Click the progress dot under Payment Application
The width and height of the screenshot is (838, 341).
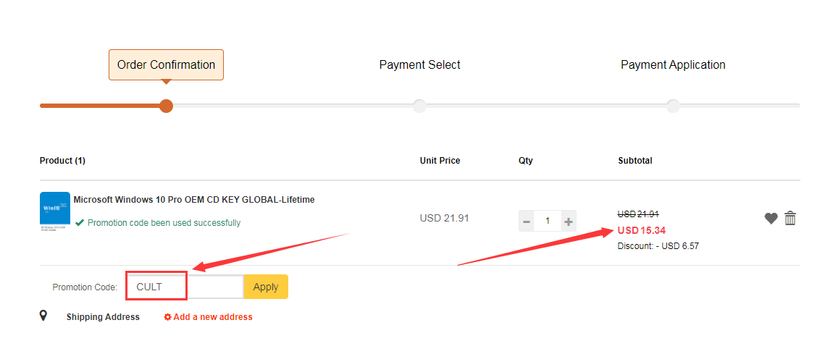click(x=673, y=106)
